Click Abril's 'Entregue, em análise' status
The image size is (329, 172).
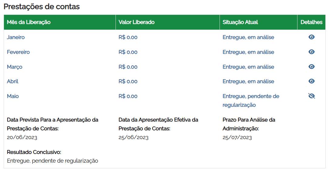[x=248, y=82]
